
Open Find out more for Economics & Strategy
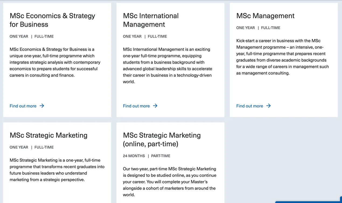point(23,106)
